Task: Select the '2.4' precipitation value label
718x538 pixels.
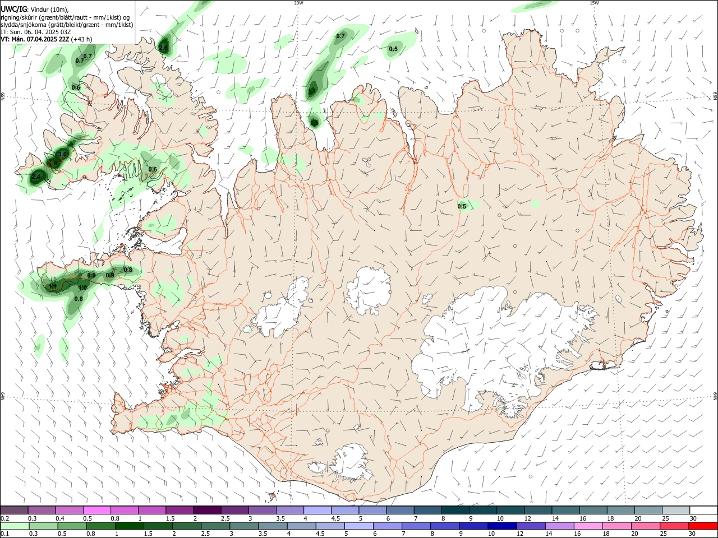Action: click(36, 177)
